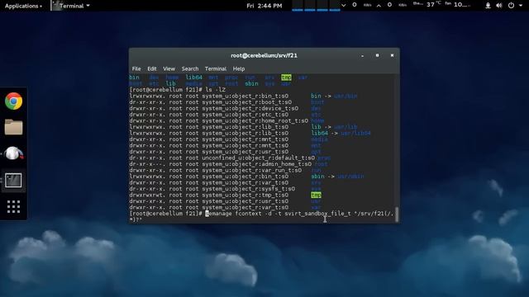This screenshot has width=529, height=297.
Task: Open the View menu in terminal
Action: tap(169, 68)
